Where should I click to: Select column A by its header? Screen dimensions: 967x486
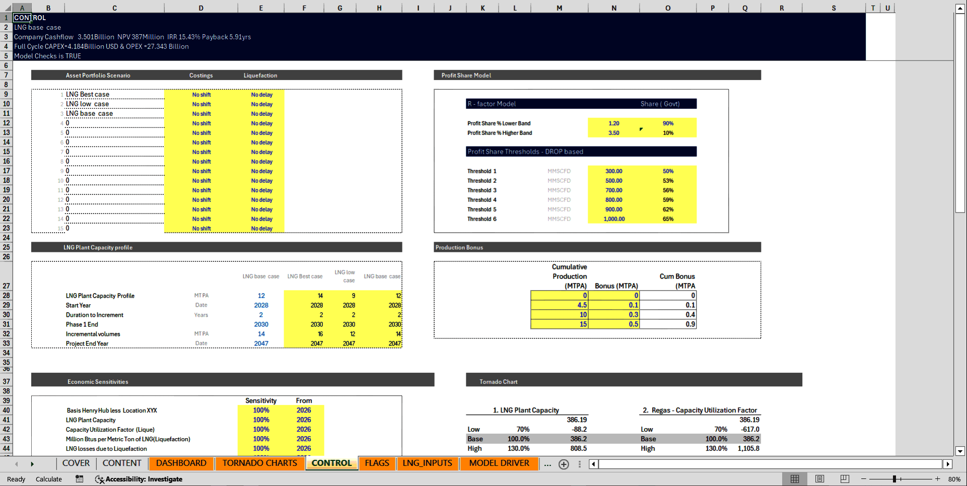tap(22, 8)
